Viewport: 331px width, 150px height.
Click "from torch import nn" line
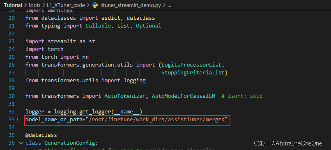(x=57, y=57)
